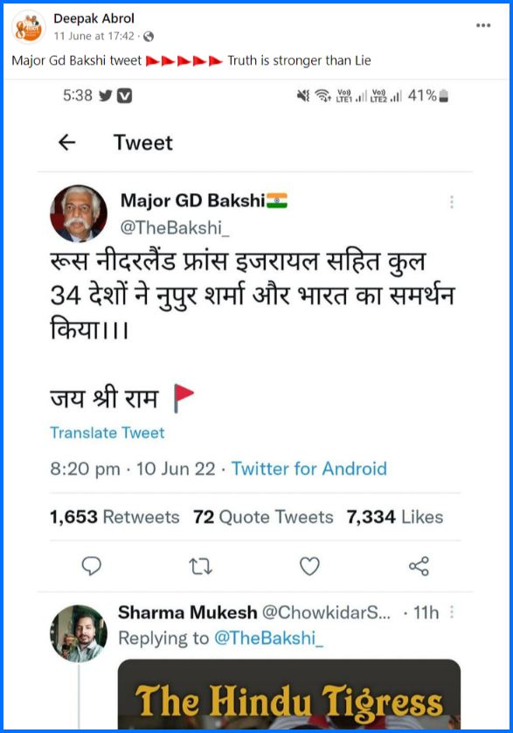Click the retweet arrows icon

201,566
